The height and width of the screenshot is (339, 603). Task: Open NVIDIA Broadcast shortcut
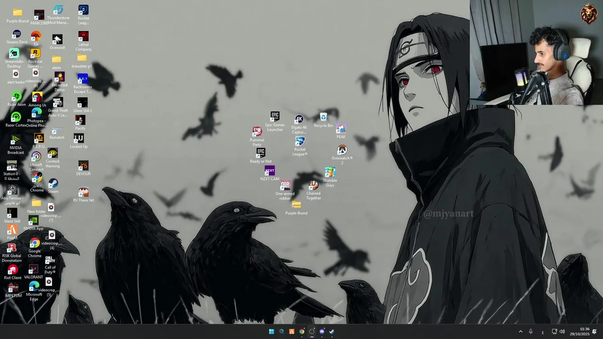coord(16,145)
